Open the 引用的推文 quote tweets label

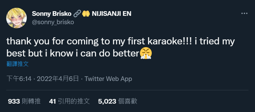(x=74, y=101)
